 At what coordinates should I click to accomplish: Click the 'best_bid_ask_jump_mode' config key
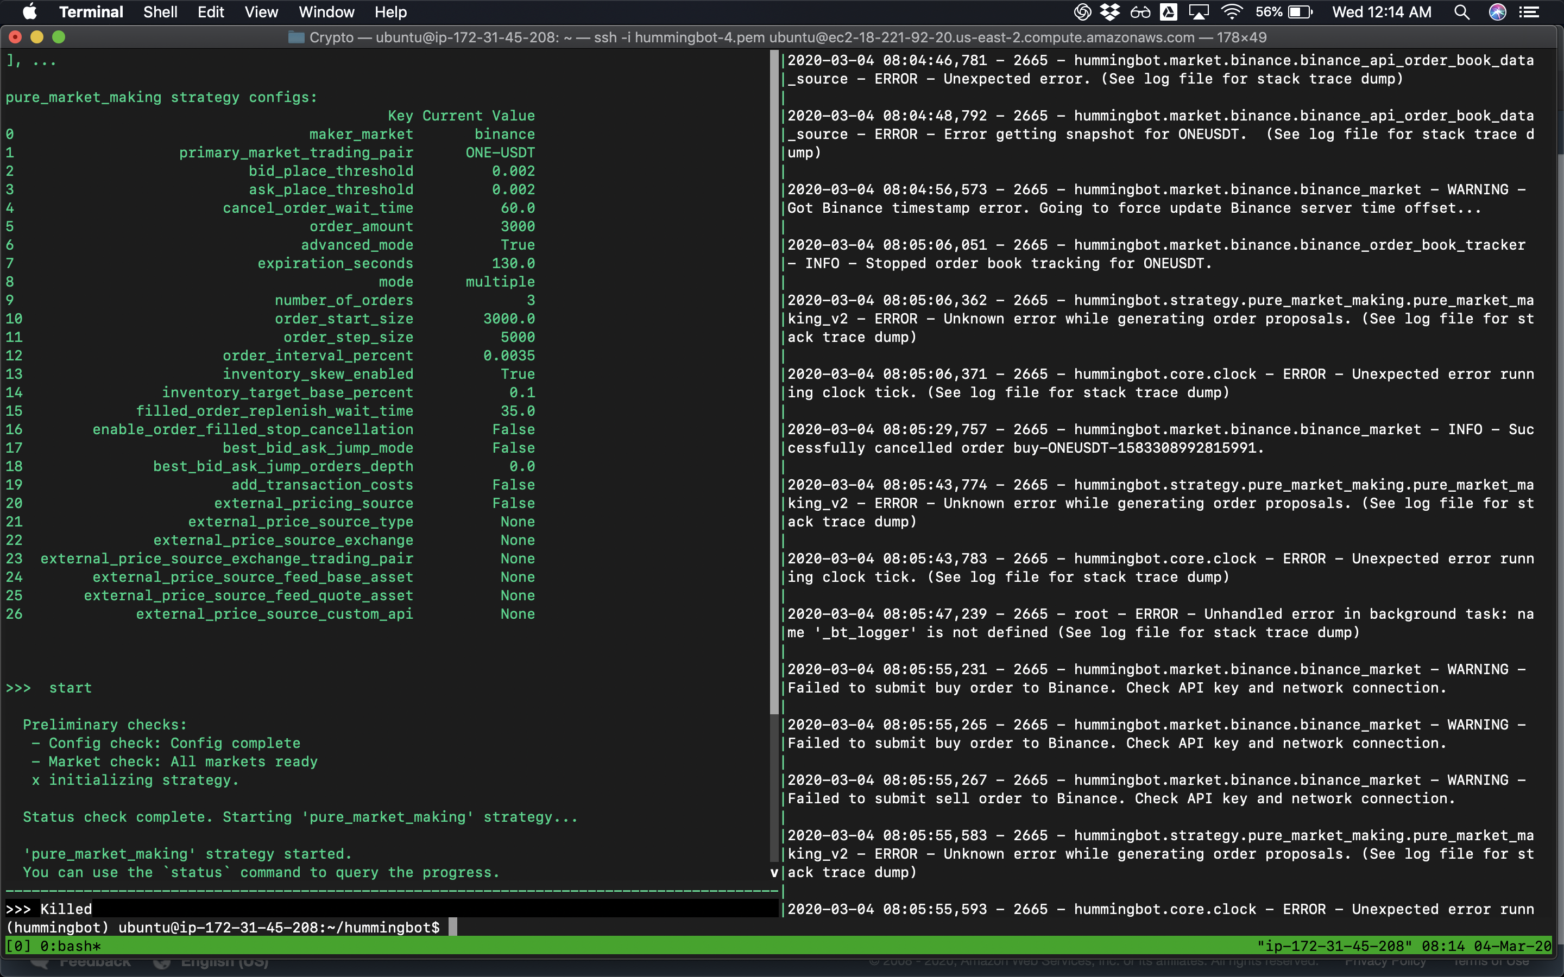318,447
